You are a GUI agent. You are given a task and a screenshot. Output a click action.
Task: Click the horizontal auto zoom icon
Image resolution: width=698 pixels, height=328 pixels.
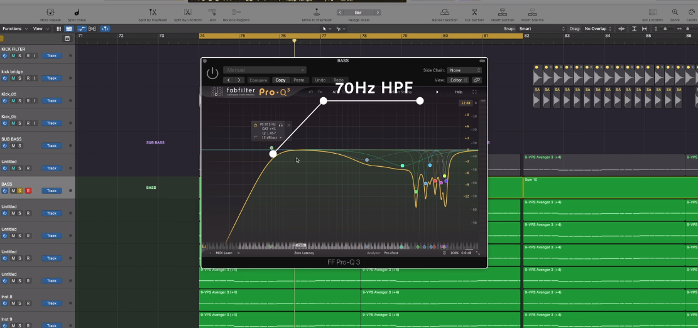point(646,28)
